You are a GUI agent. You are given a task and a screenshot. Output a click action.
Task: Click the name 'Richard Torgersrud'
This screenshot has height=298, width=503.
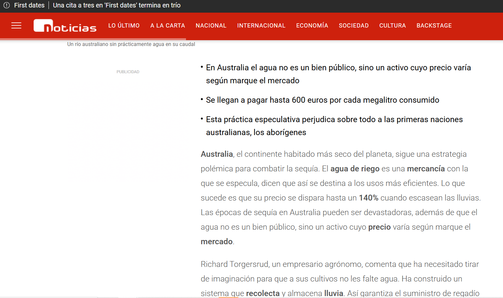[x=235, y=264]
